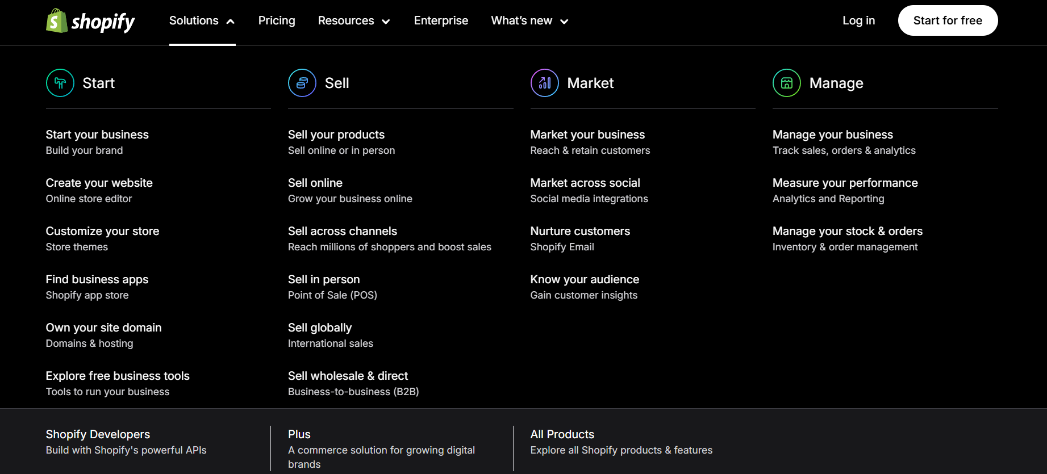Click 'Online store editor' subtitle
The image size is (1047, 474).
pyautogui.click(x=89, y=199)
